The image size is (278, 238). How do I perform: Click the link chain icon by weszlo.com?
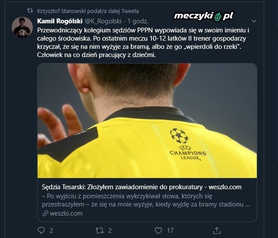45,213
